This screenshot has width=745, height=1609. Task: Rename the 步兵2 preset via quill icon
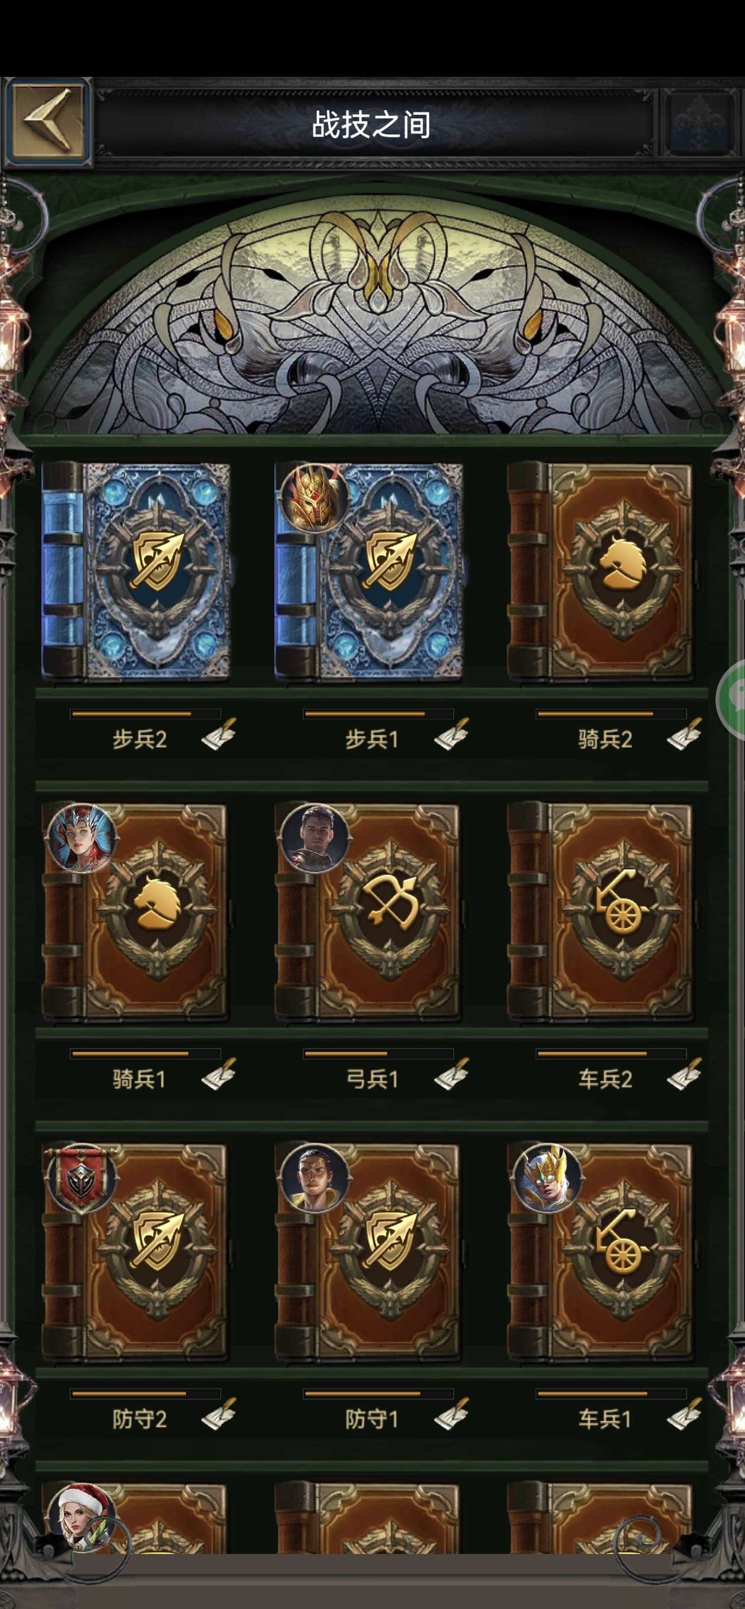[219, 735]
